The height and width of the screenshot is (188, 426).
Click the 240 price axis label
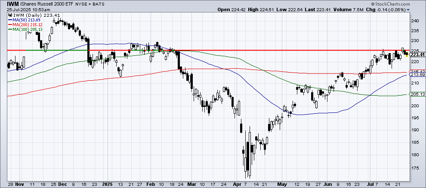tap(414, 21)
